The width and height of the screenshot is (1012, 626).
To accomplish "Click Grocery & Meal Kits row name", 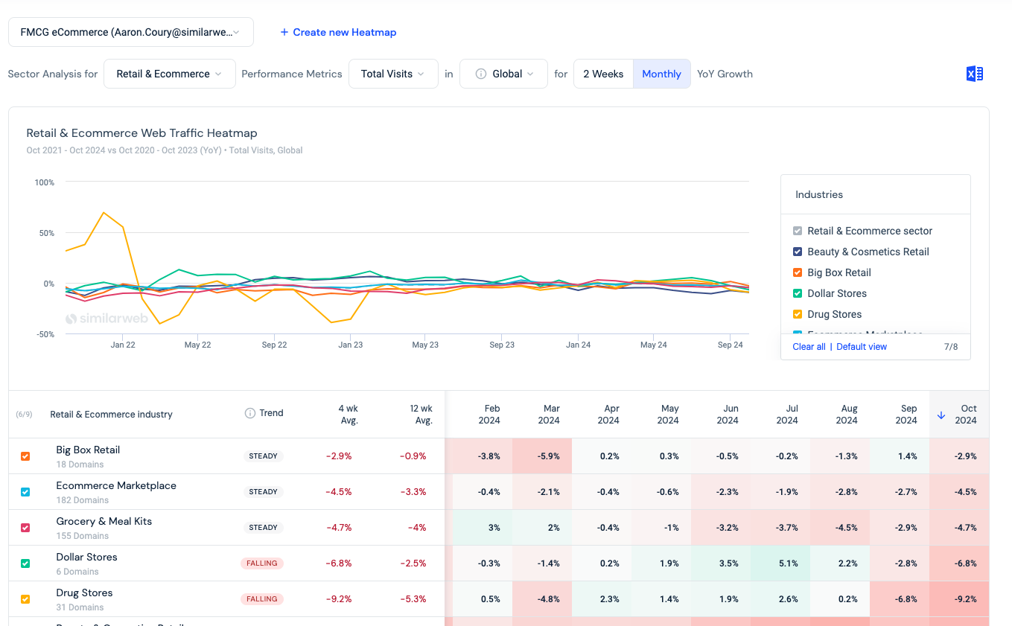I will point(104,522).
